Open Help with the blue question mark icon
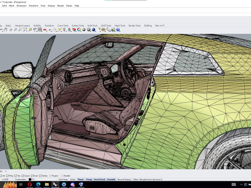Viewport: 251px width, 188px height. click(x=118, y=30)
